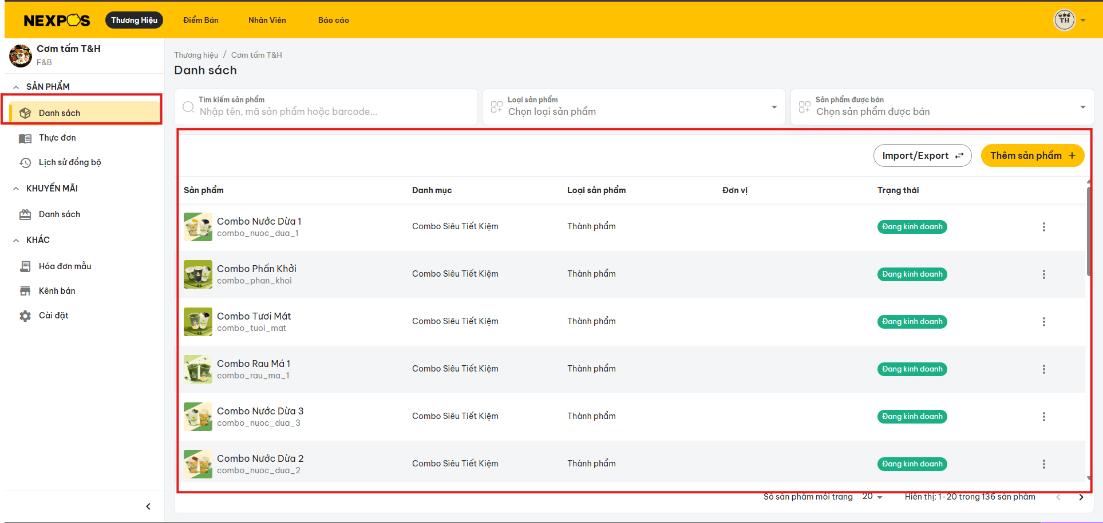Click Đang kinh doanh badge for Combo Phấn Khởi

(x=912, y=274)
